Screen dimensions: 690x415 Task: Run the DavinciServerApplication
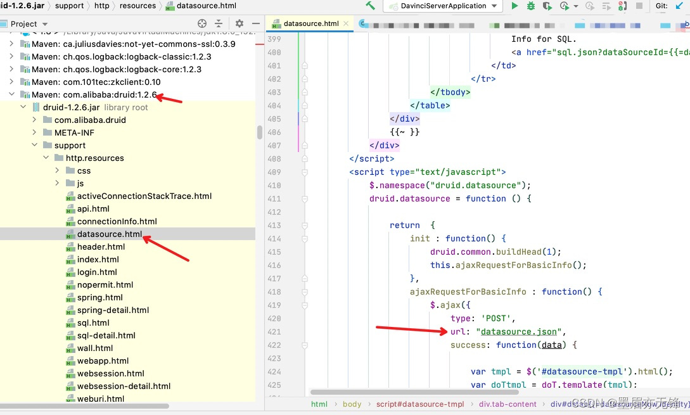tap(514, 6)
